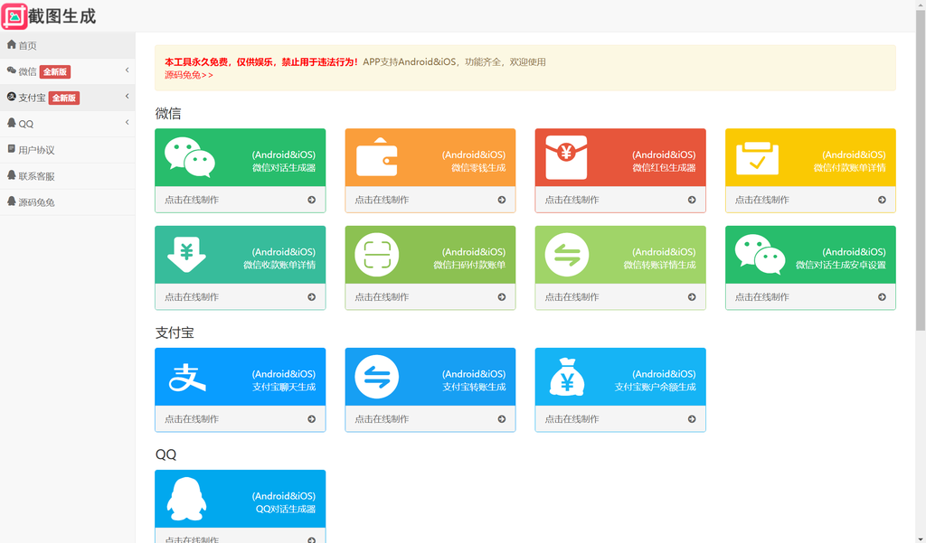Open the 源码兔兔 sidebar item
Viewport: 926px width, 543px height.
67,201
